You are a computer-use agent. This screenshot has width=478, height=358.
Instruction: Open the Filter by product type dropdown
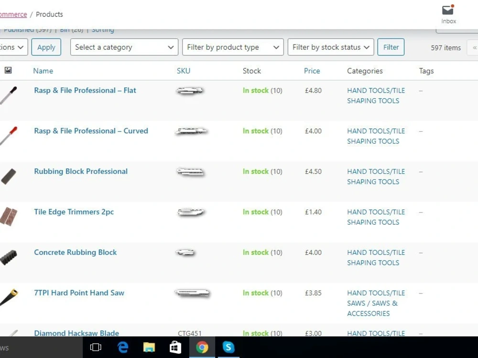(x=233, y=47)
